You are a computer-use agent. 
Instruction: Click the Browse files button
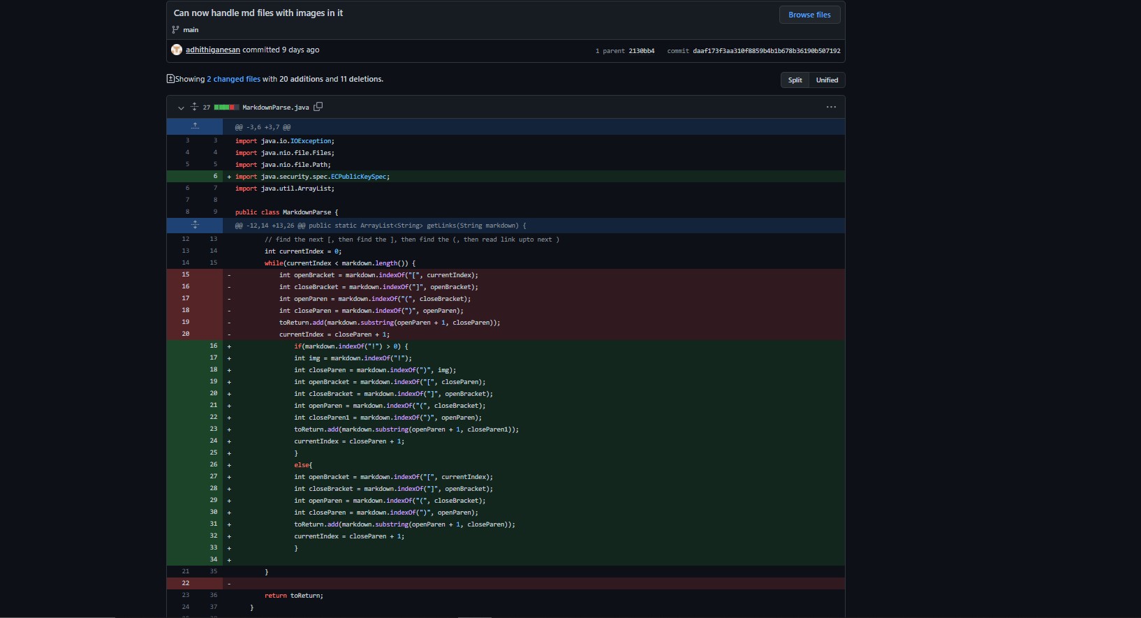click(809, 15)
